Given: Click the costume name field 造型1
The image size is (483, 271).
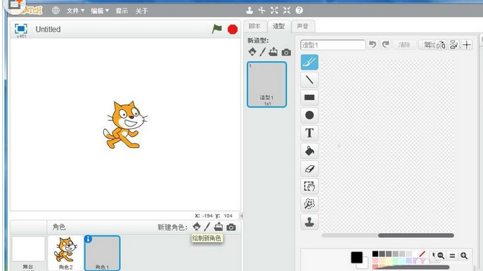Looking at the screenshot, I should tap(333, 45).
